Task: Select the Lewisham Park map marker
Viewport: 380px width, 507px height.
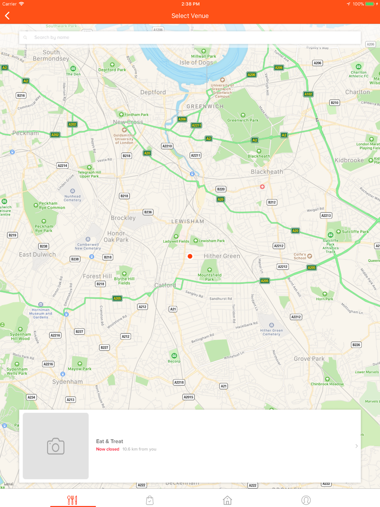Action: pos(196,241)
